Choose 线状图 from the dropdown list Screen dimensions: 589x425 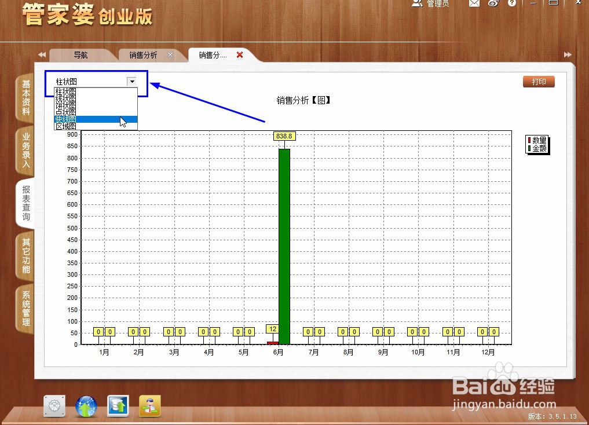coord(96,98)
